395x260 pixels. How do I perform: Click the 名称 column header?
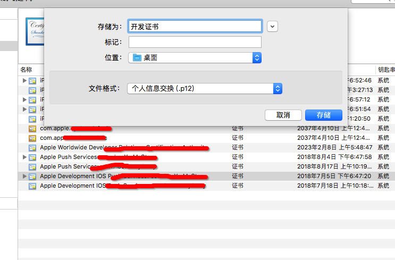26,70
